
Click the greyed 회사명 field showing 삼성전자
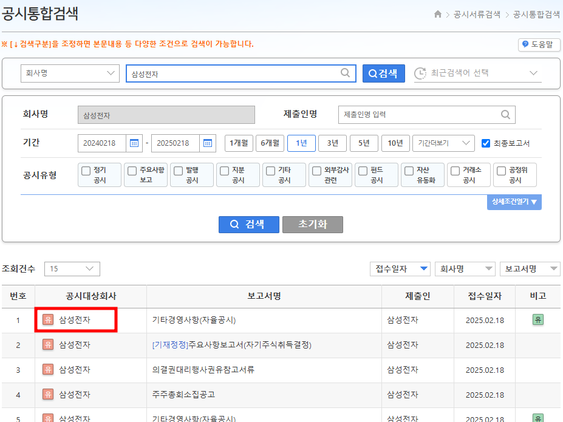click(166, 115)
